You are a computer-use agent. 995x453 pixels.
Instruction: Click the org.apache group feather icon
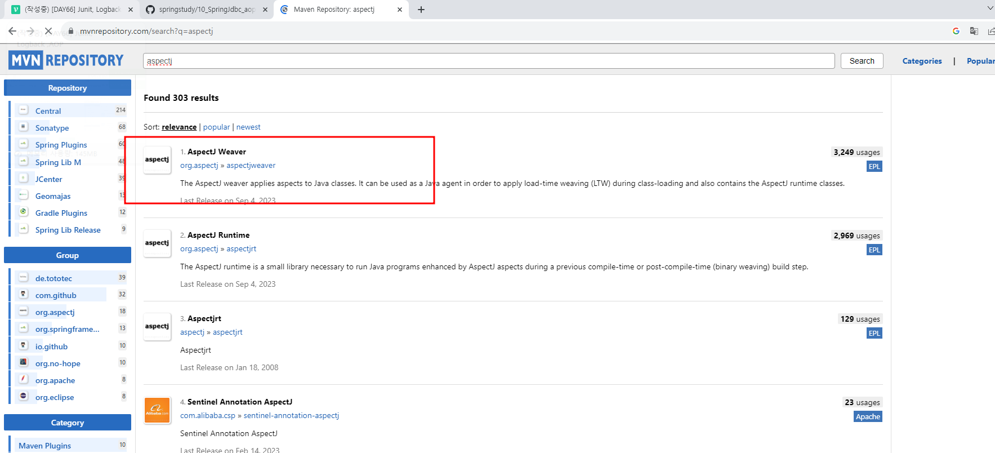(24, 379)
